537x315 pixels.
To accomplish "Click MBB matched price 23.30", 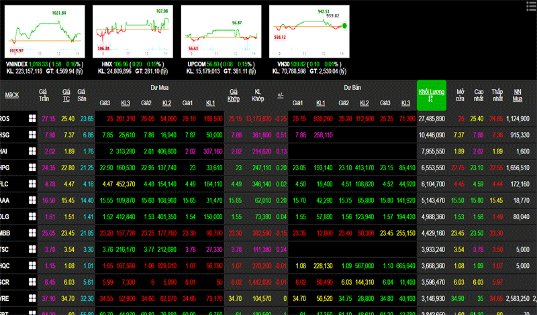I will coord(236,233).
